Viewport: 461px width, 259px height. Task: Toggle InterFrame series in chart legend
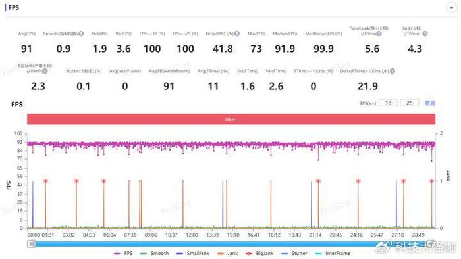(333, 254)
